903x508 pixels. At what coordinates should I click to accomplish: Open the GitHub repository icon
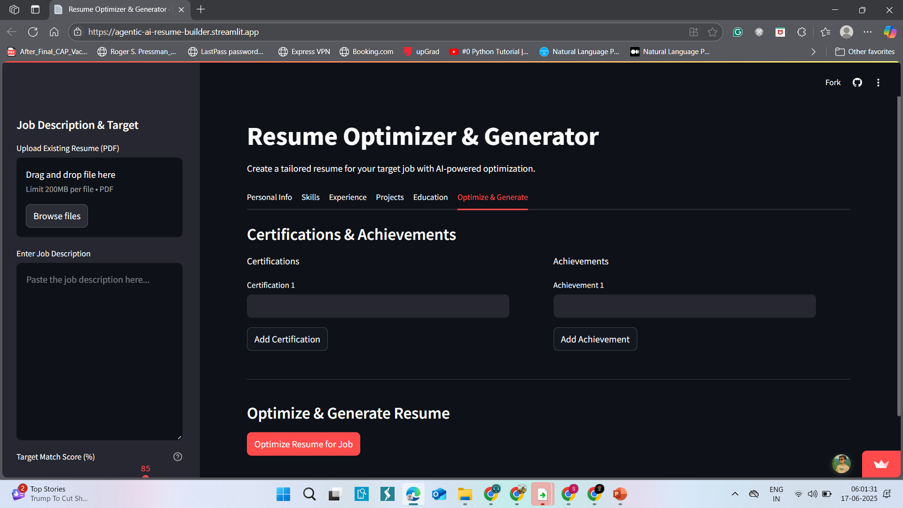pyautogui.click(x=857, y=83)
